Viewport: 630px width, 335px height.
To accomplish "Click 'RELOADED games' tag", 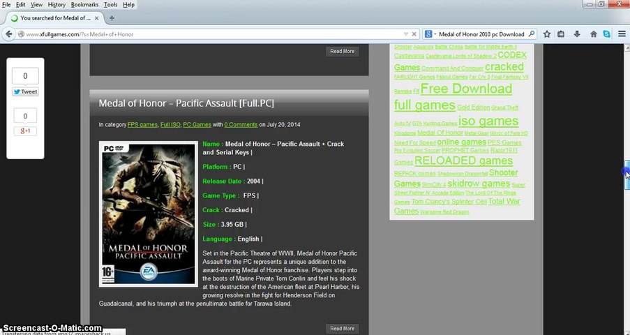I will 463,161.
